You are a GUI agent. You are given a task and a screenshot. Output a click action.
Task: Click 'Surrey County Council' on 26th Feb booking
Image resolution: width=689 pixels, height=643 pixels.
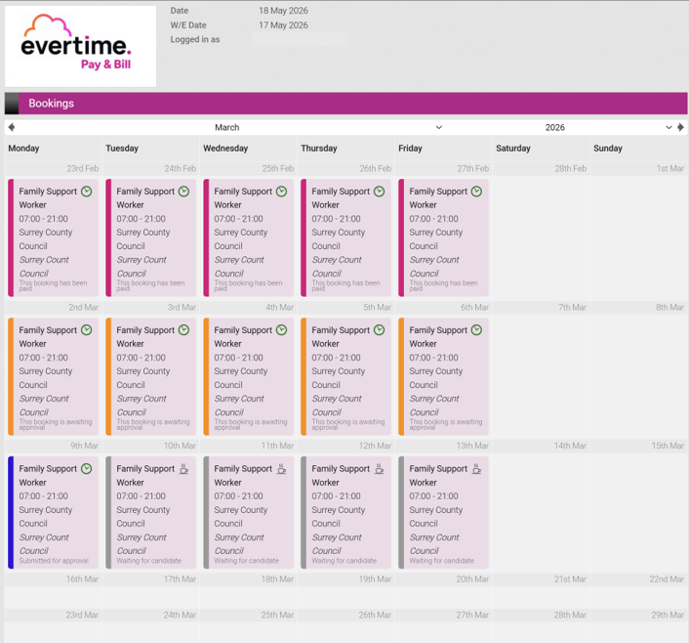pyautogui.click(x=339, y=239)
